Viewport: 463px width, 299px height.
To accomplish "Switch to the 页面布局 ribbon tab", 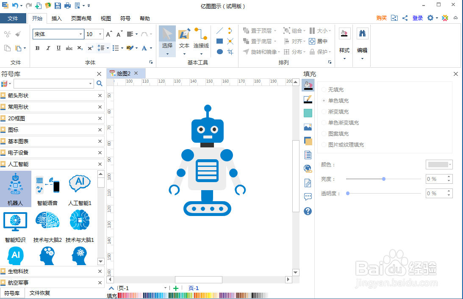I will [x=81, y=18].
